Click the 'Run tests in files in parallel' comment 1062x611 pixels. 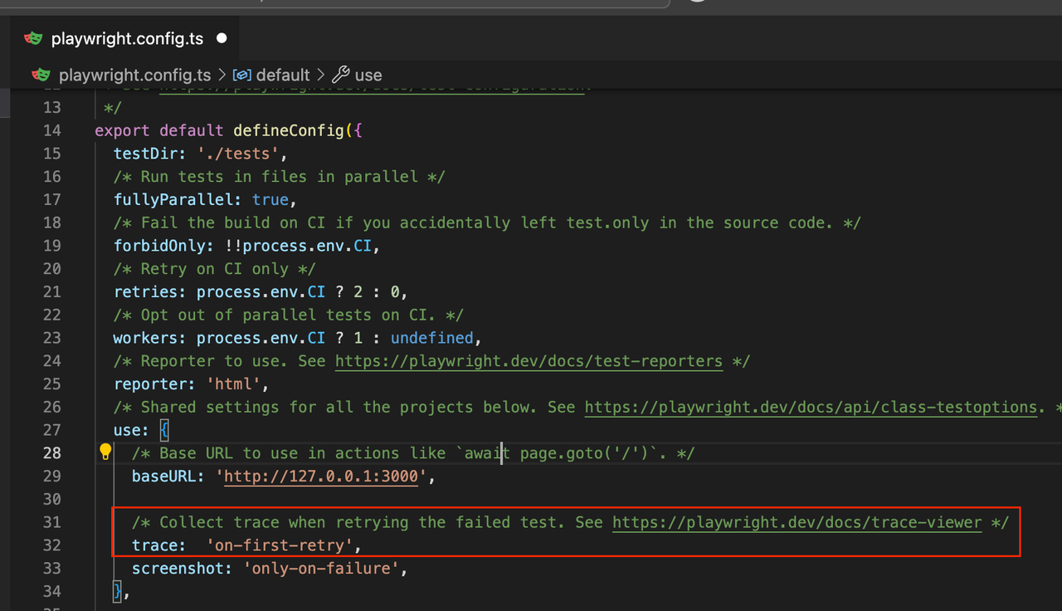tap(280, 177)
